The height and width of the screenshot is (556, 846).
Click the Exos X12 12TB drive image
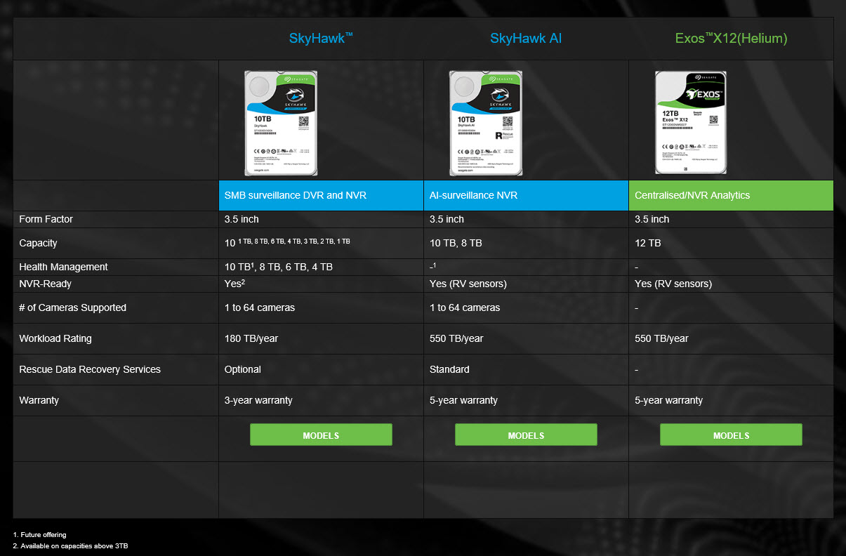691,123
